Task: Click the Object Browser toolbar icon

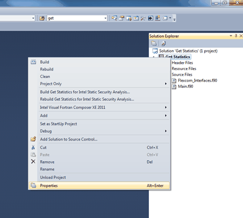Action: pyautogui.click(x=136, y=18)
